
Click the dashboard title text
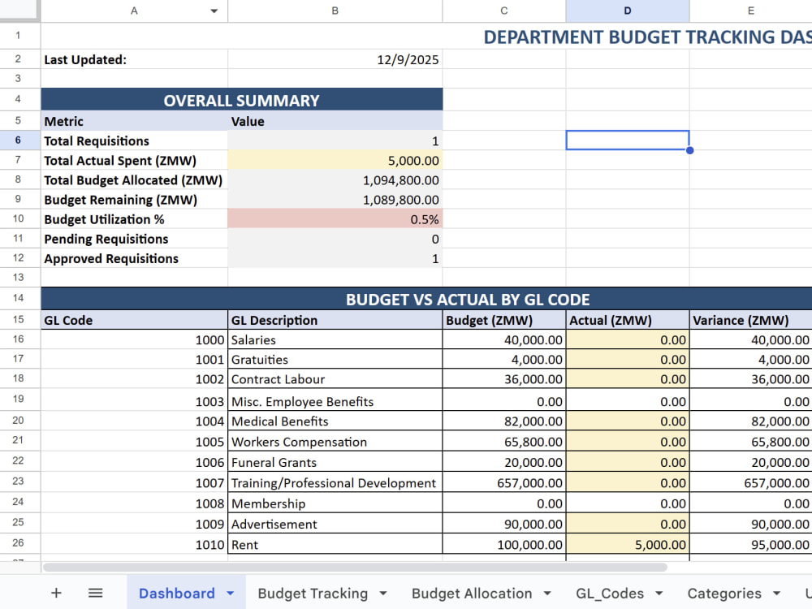[x=647, y=37]
